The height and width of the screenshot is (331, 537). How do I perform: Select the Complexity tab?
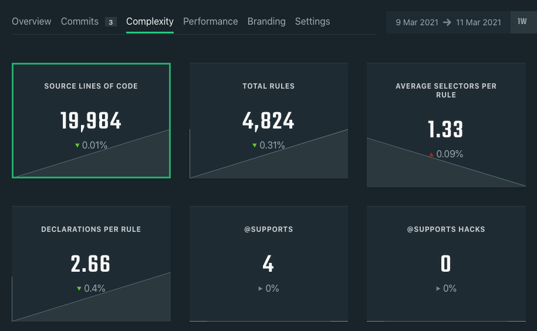coord(150,21)
